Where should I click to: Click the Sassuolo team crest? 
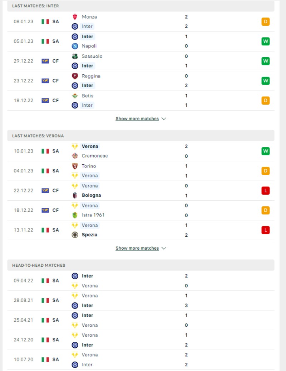point(75,56)
